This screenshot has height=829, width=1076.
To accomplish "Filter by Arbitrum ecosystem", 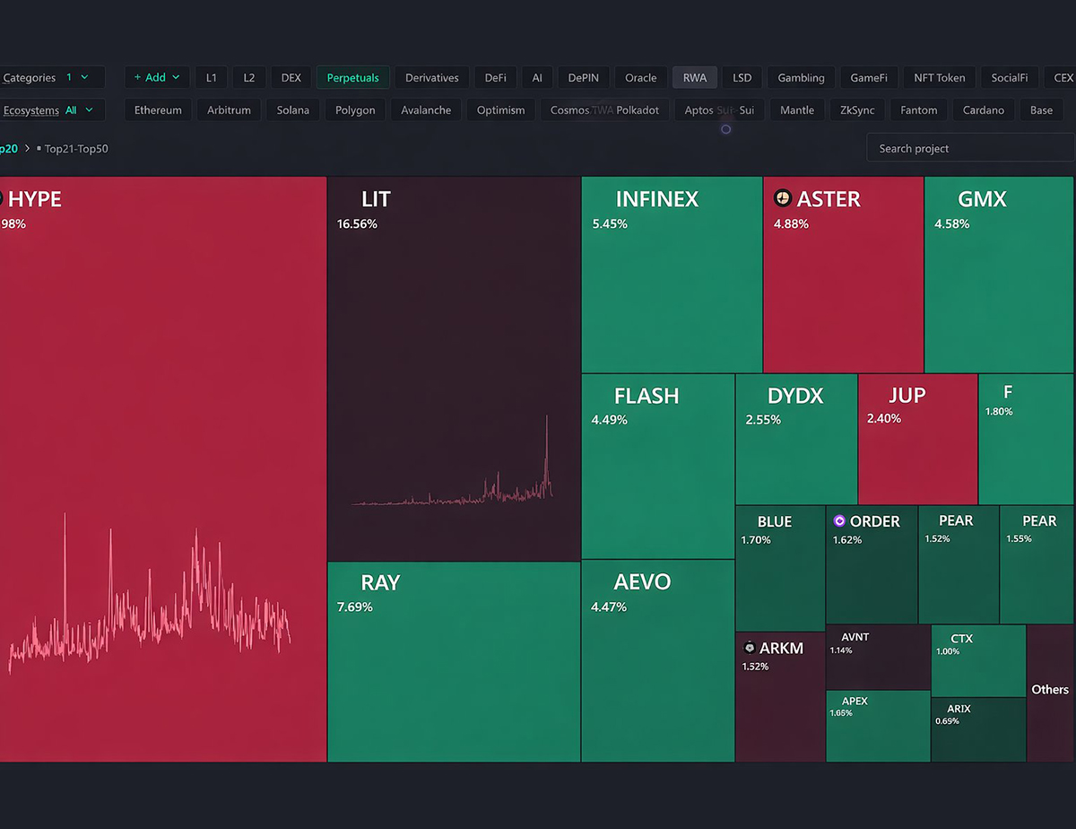I will point(230,110).
